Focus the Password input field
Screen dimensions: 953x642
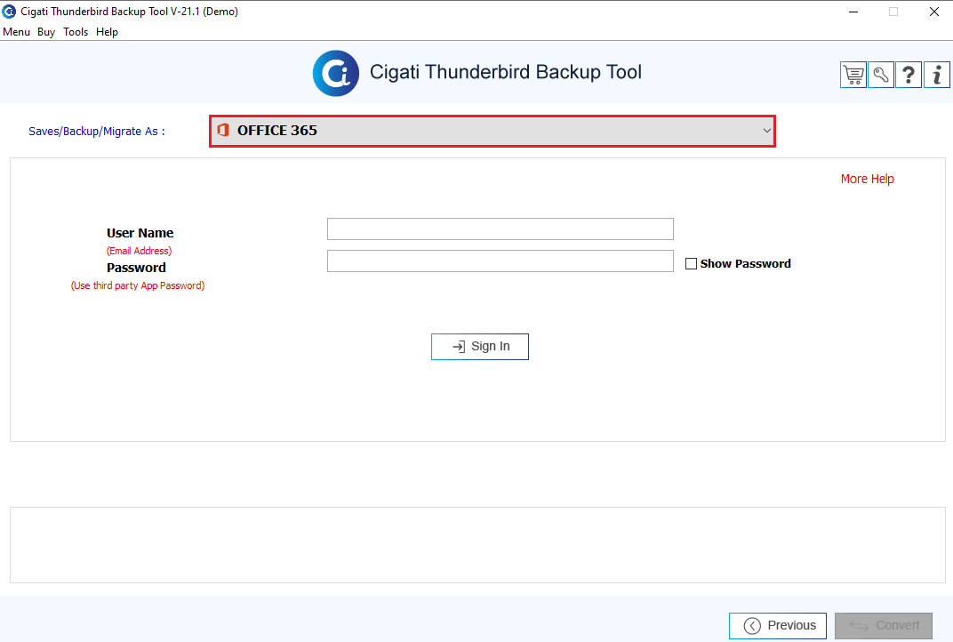[501, 261]
